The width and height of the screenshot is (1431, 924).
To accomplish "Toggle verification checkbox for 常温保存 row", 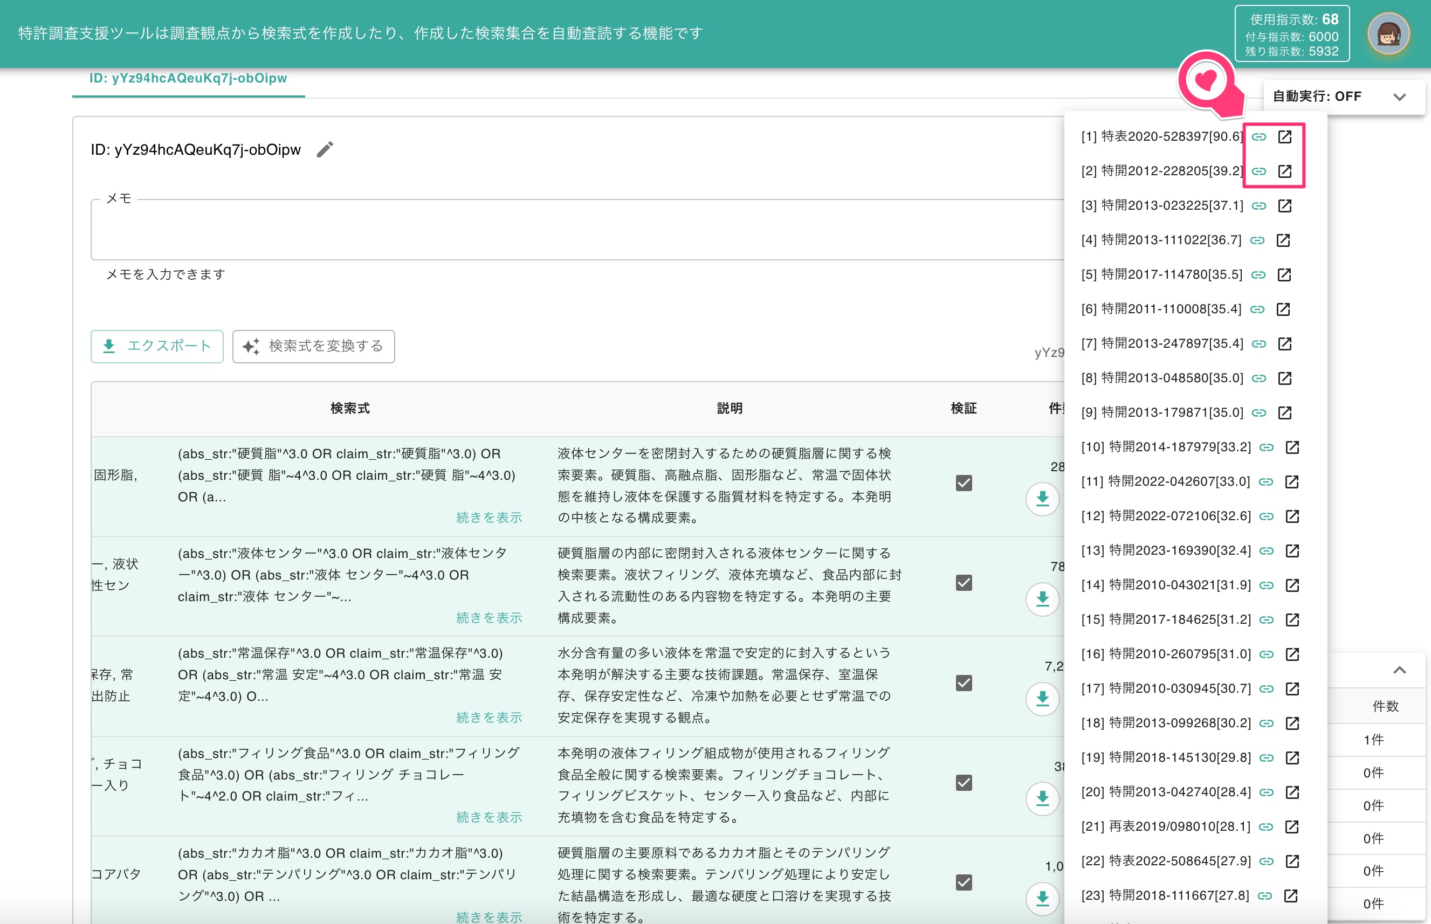I will click(964, 683).
